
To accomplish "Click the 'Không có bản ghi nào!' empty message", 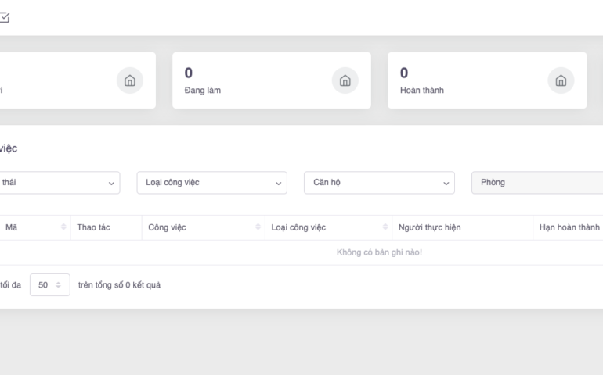I will click(x=379, y=252).
